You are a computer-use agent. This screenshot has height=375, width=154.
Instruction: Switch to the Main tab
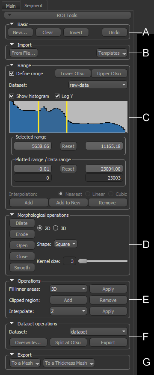point(11,6)
